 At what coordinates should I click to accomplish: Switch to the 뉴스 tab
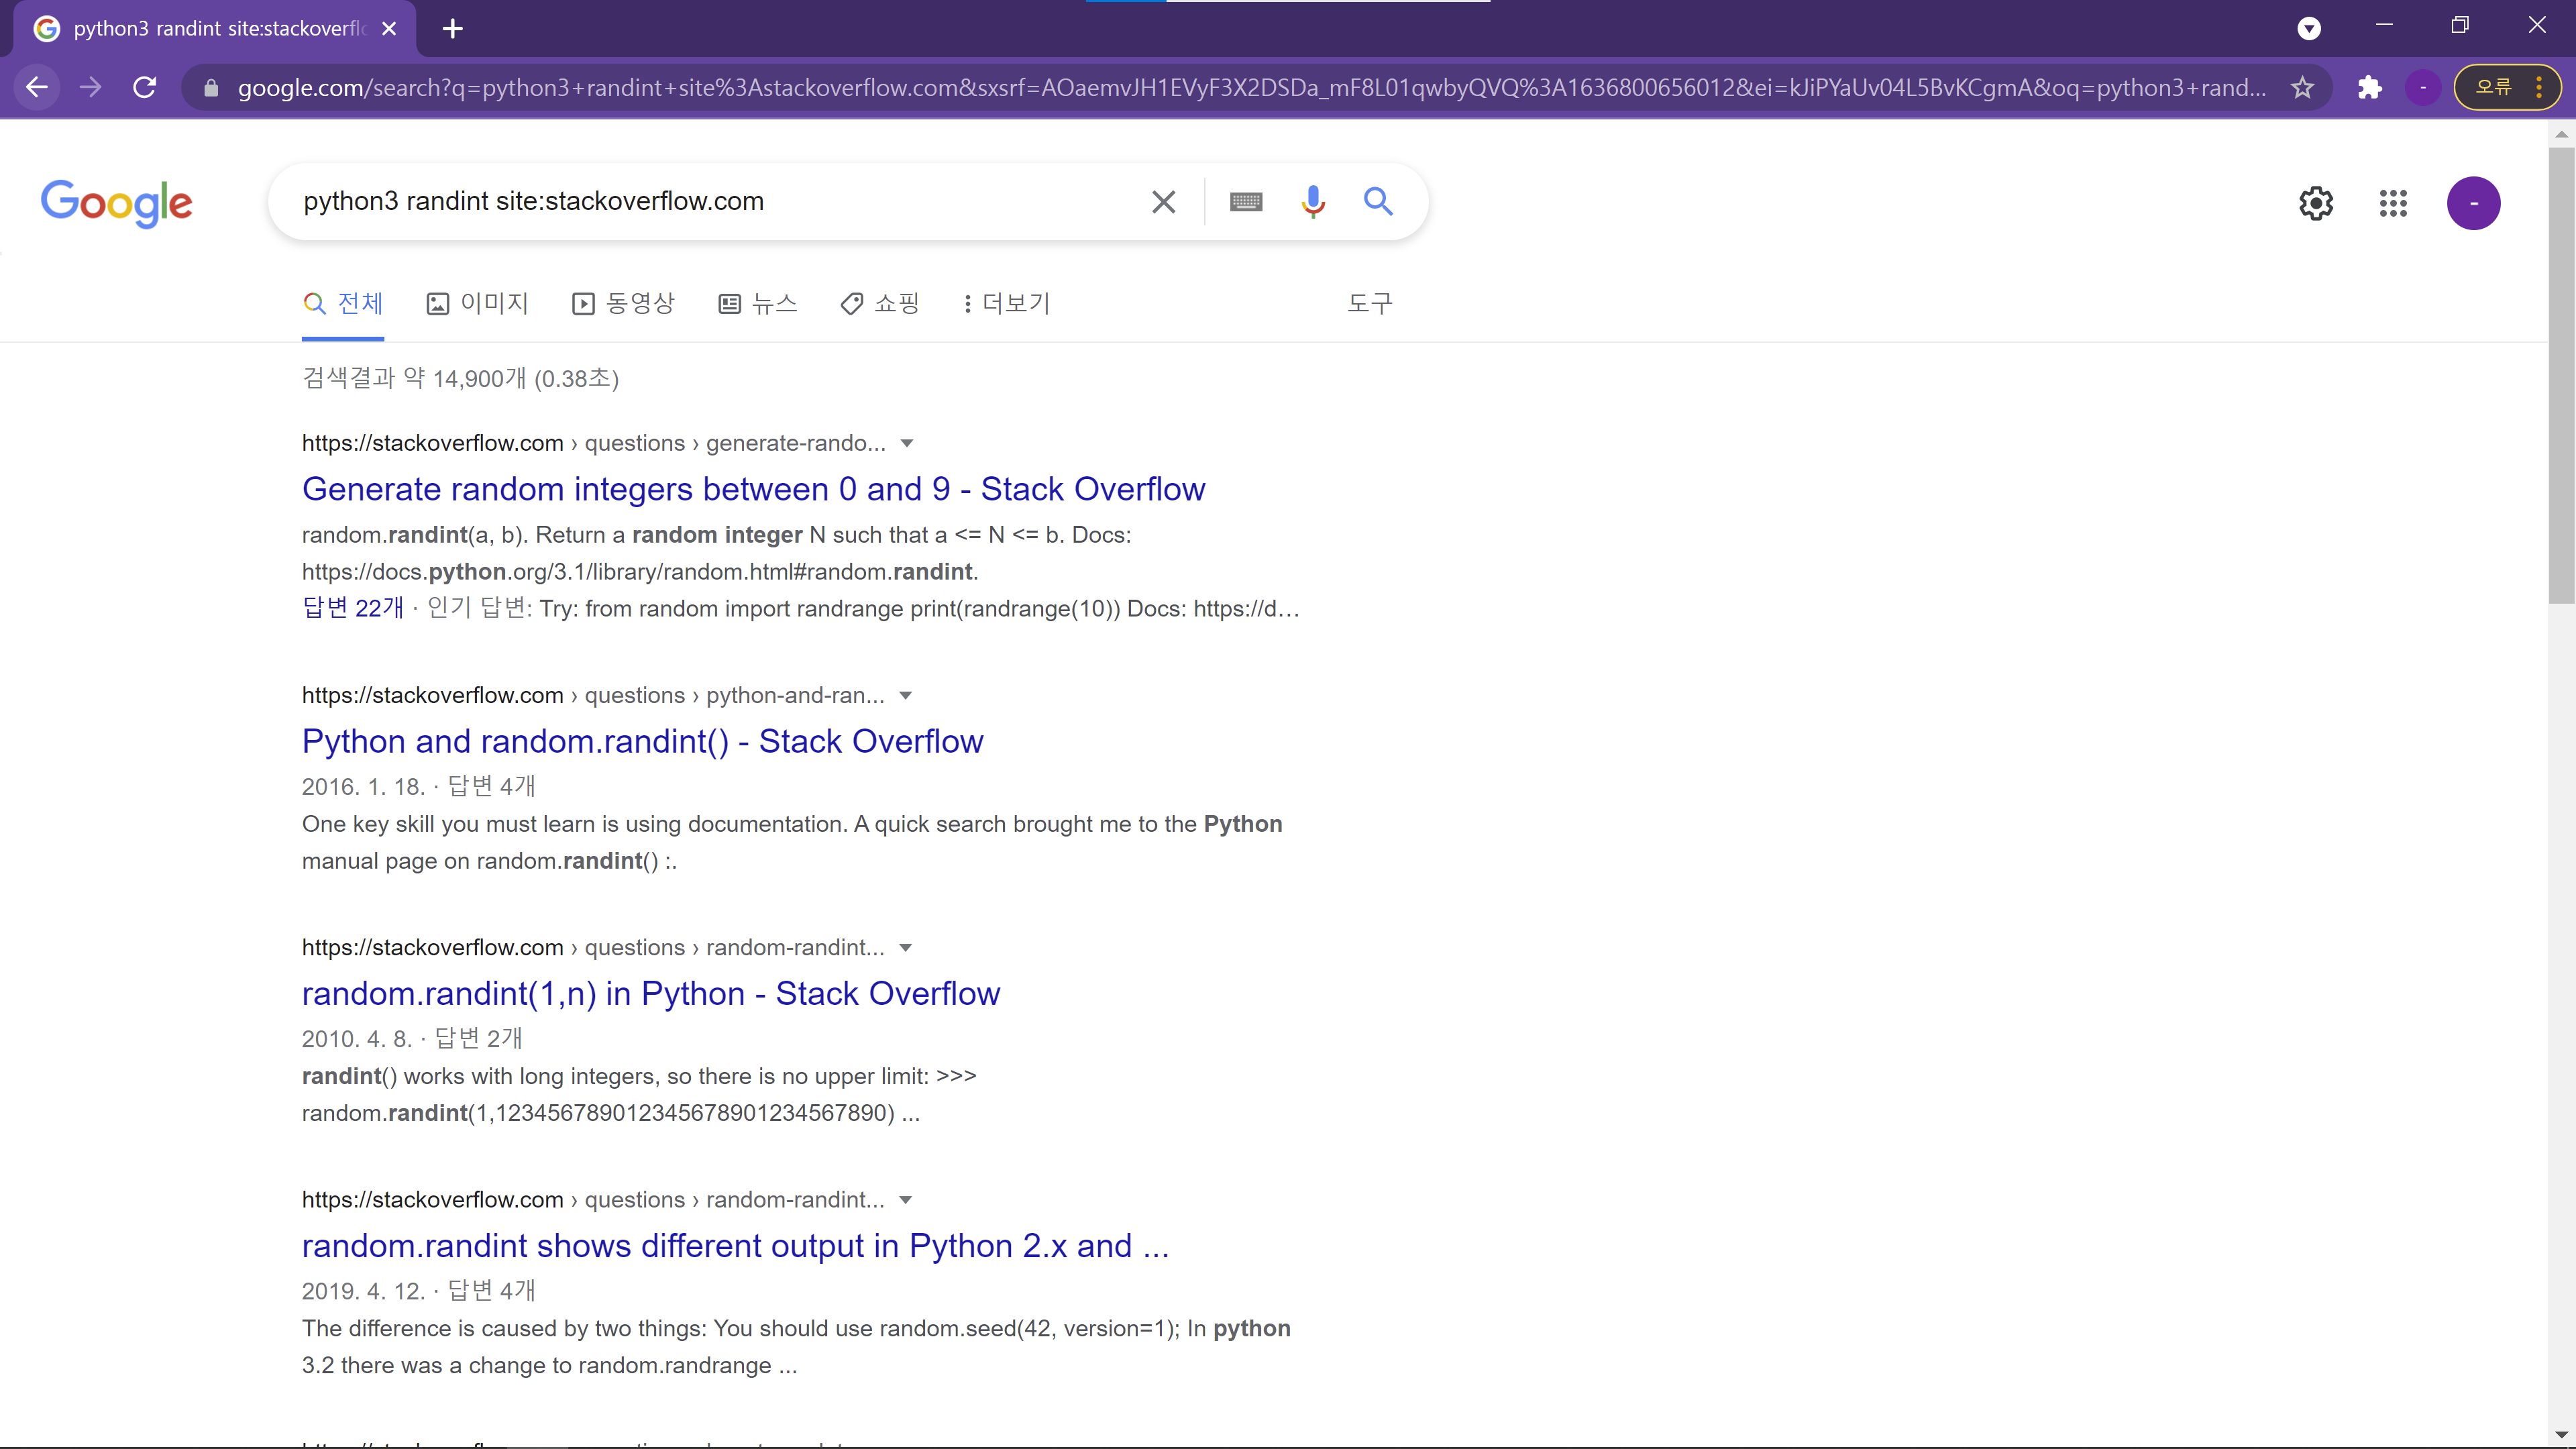click(x=758, y=303)
